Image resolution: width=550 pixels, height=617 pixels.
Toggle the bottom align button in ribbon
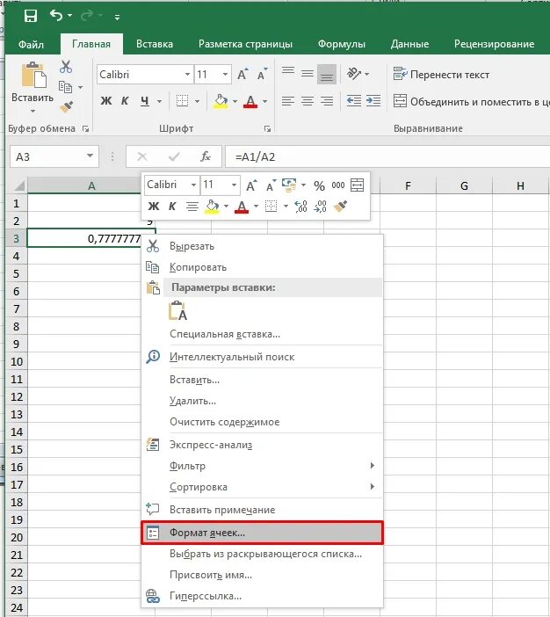(327, 74)
